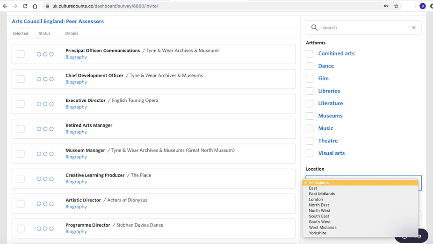Open the Creative Learning Producer Biography link
Image resolution: width=433 pixels, height=244 pixels.
click(76, 182)
